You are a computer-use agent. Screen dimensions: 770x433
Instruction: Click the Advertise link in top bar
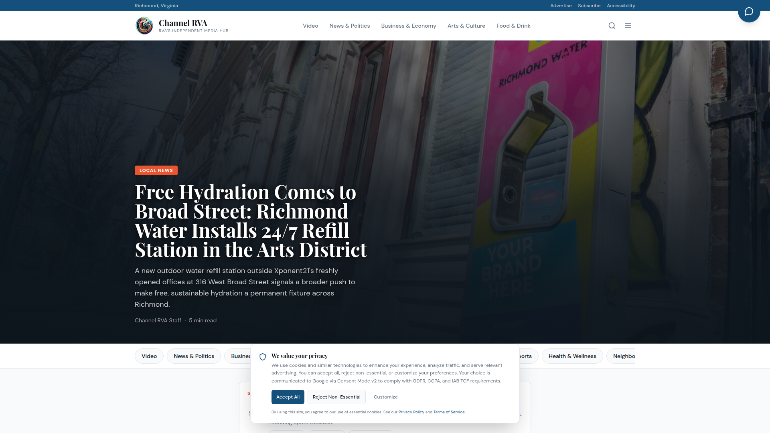coord(561,6)
